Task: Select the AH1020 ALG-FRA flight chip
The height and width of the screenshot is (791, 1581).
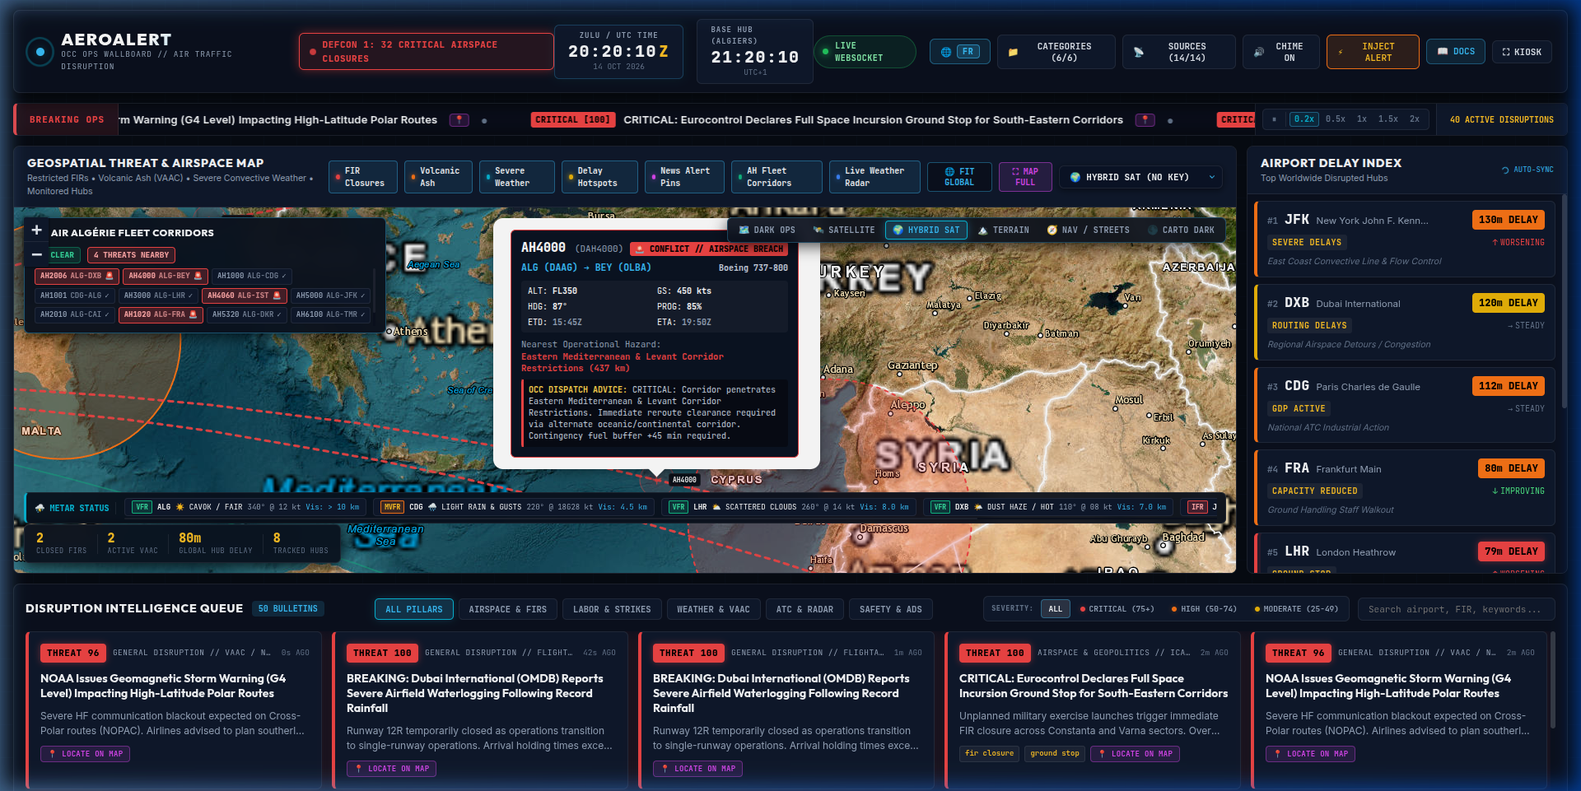Action: point(161,314)
